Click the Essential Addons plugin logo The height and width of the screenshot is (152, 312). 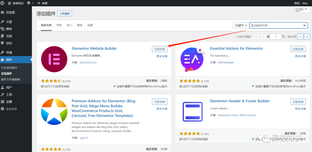192,59
